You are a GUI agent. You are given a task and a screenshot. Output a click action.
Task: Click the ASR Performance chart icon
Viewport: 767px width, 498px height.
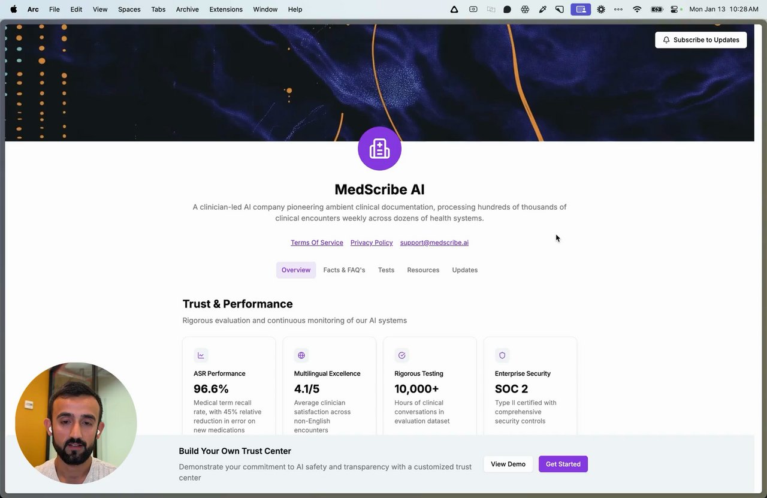click(x=201, y=355)
